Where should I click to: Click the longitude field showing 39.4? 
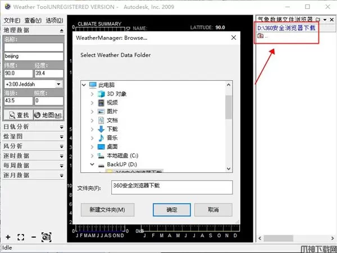click(49, 73)
